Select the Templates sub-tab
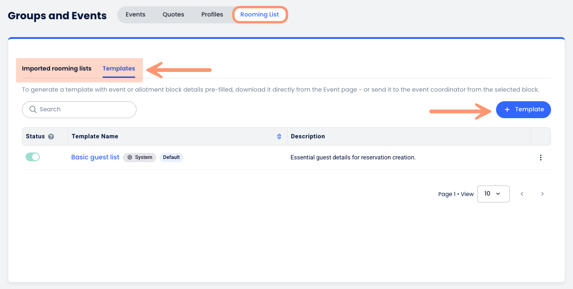The image size is (573, 289). pos(119,69)
